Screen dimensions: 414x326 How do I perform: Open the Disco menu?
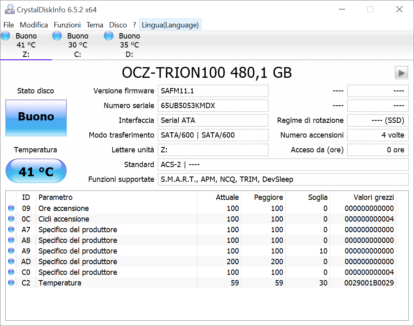(x=118, y=25)
